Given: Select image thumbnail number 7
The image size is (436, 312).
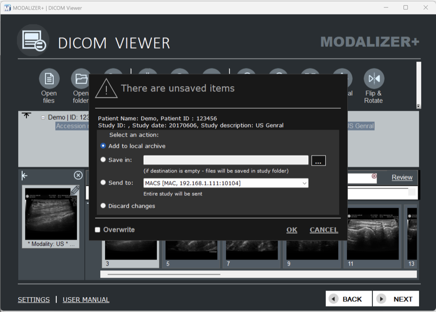Looking at the screenshot, I should click(252, 254).
